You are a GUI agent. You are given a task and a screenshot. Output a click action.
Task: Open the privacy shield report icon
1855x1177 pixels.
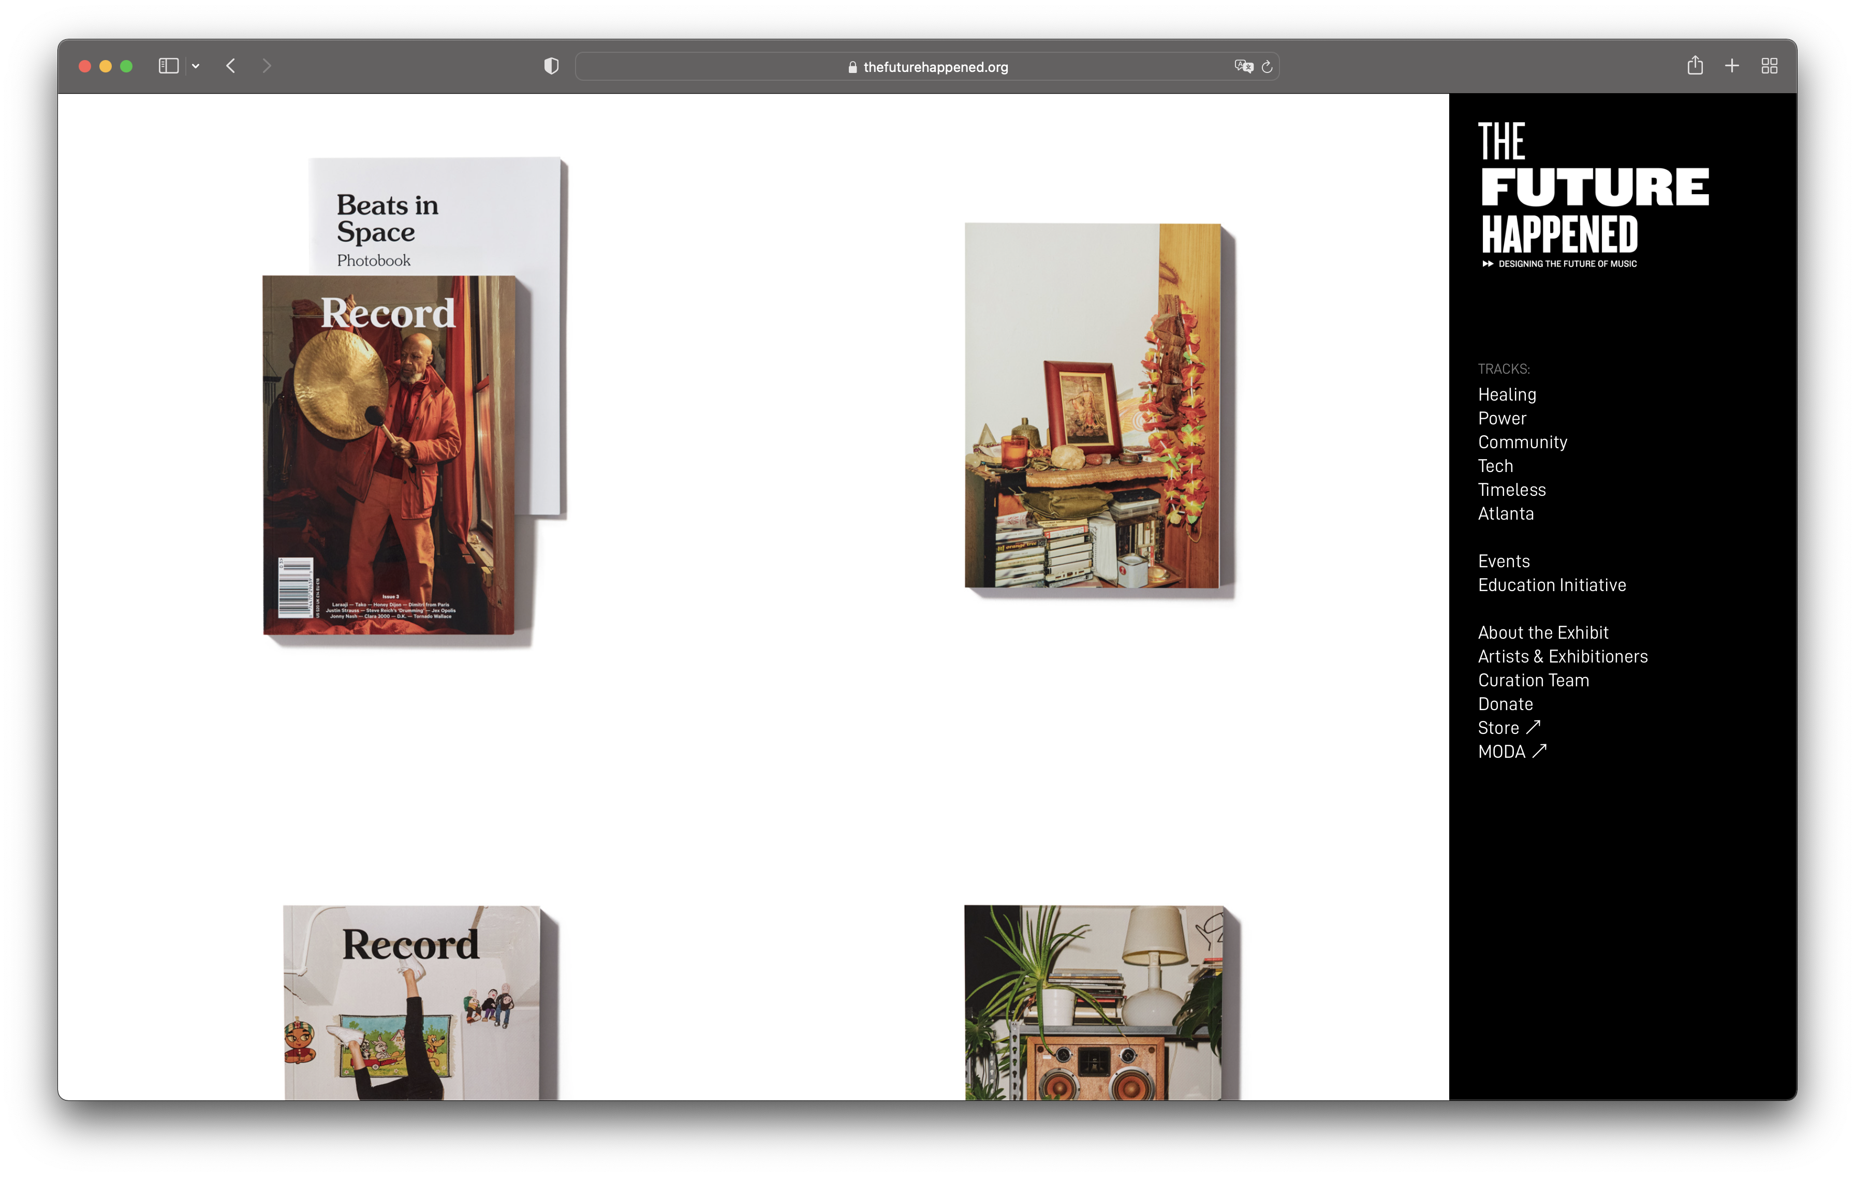[x=551, y=66]
